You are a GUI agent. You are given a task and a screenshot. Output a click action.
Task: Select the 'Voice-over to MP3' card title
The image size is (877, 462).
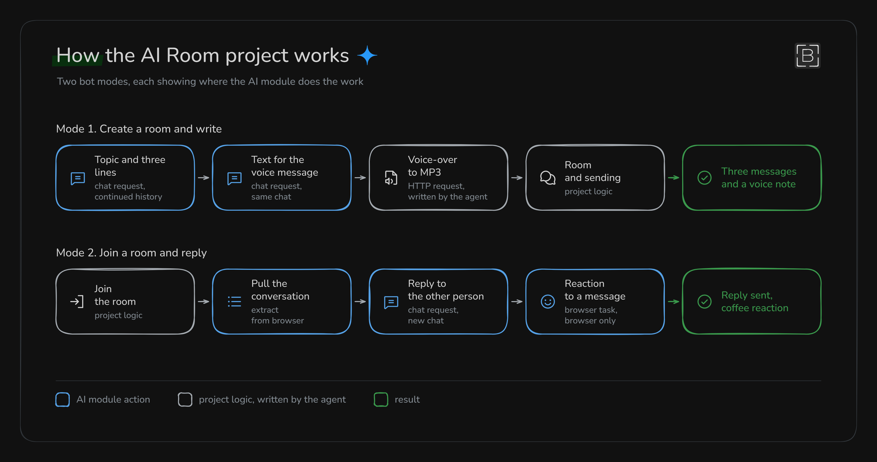click(x=432, y=166)
